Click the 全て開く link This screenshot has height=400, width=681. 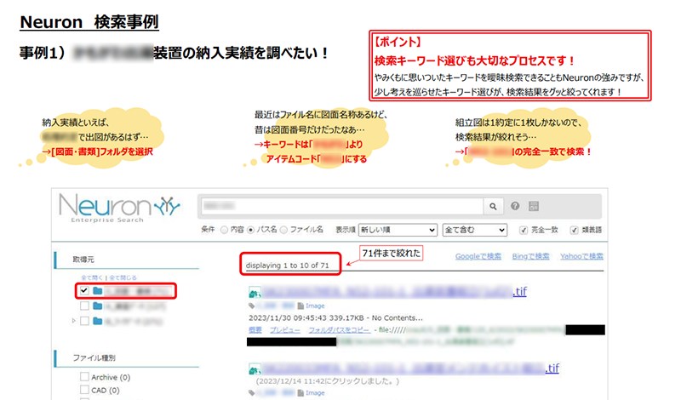pos(92,277)
